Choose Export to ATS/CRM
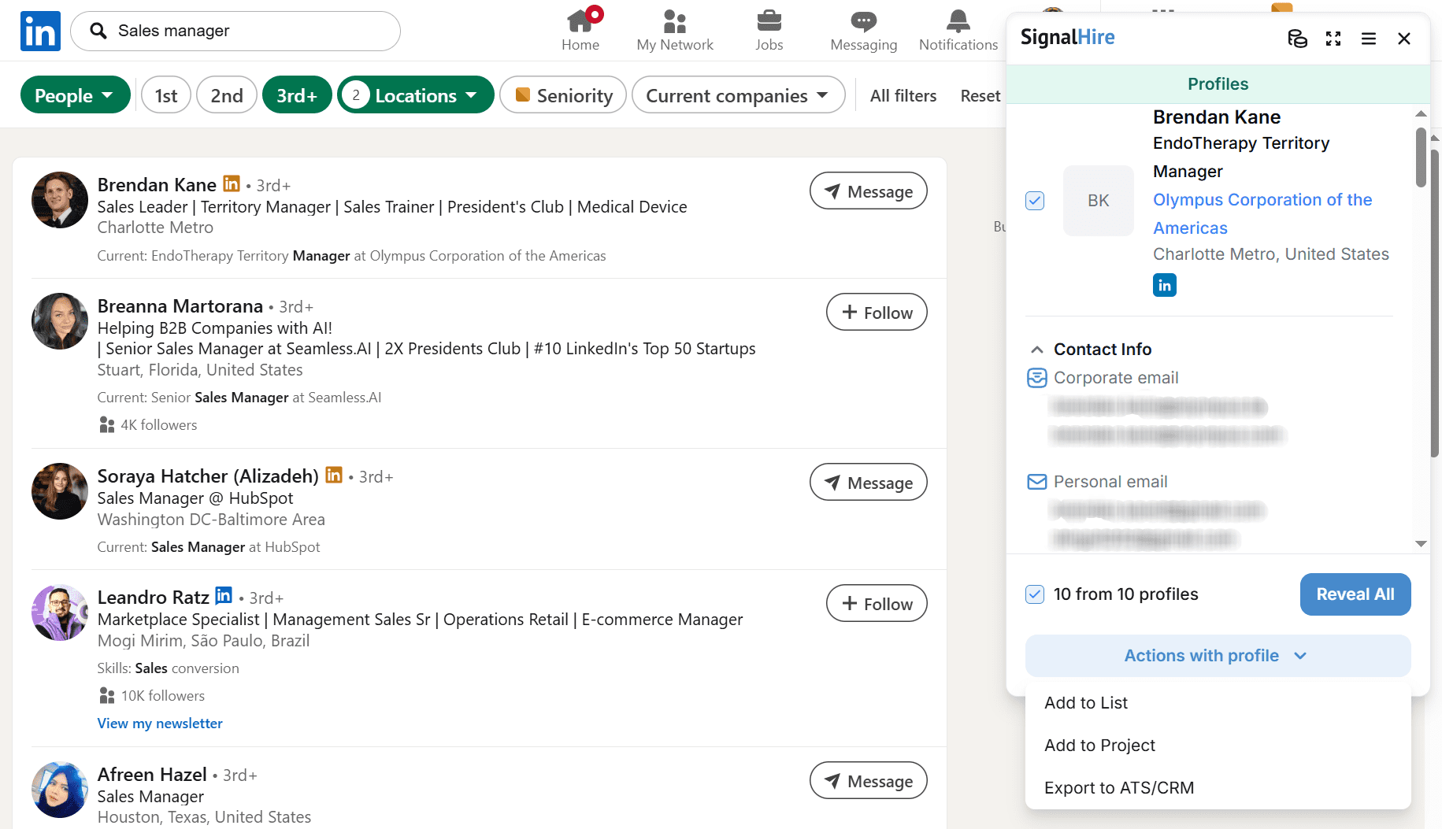 (1119, 788)
